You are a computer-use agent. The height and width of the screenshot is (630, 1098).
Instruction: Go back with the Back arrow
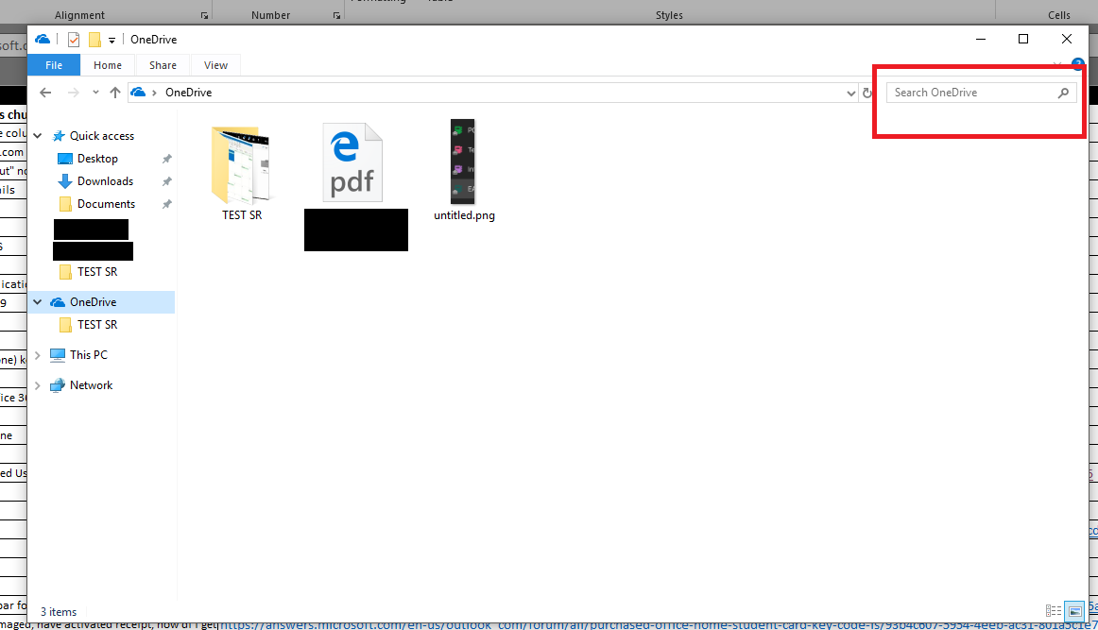pos(45,93)
